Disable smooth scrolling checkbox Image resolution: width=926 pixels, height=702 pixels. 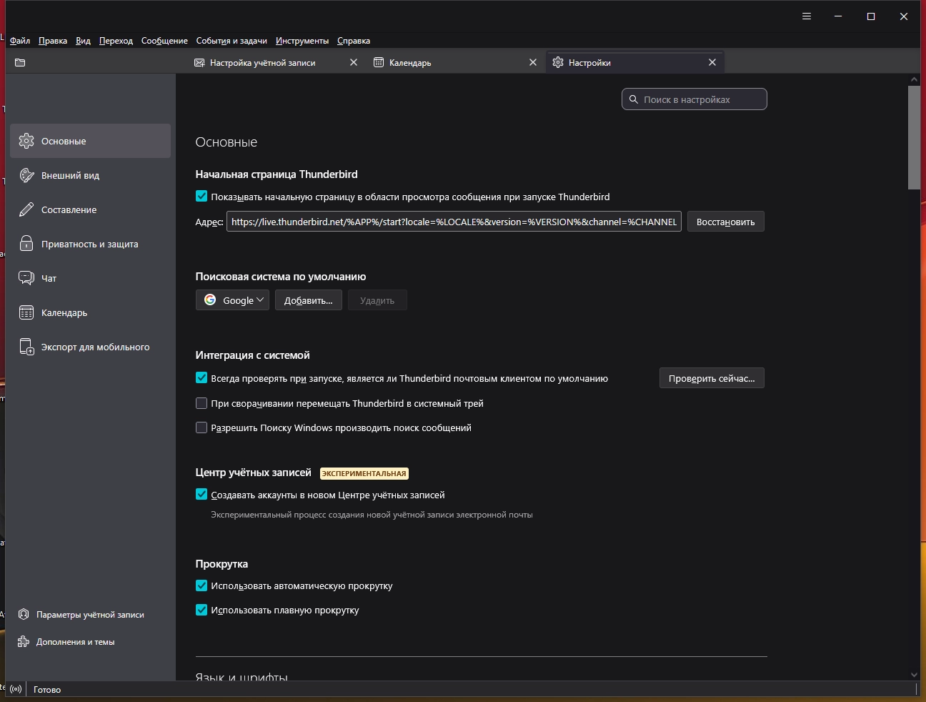(x=201, y=610)
